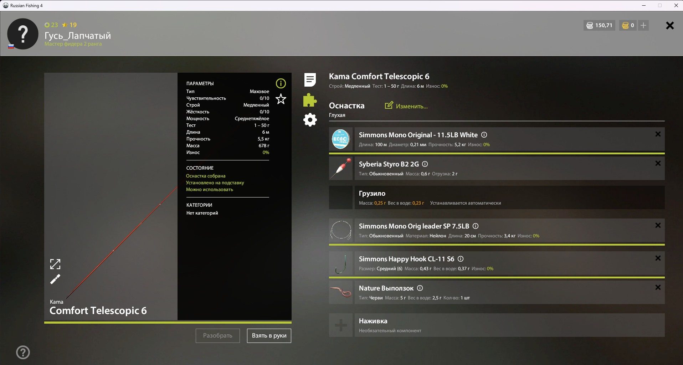Image resolution: width=683 pixels, height=365 pixels.
Task: Open the player avatar profile
Action: pyautogui.click(x=23, y=34)
